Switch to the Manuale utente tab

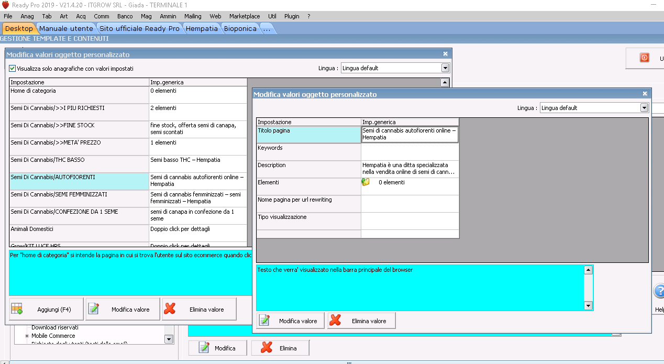(x=66, y=28)
